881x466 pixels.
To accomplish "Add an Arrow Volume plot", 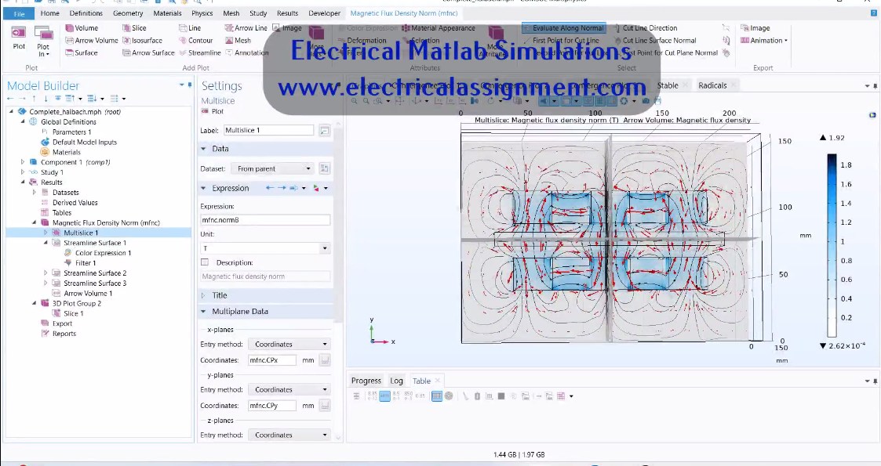I will (92, 41).
